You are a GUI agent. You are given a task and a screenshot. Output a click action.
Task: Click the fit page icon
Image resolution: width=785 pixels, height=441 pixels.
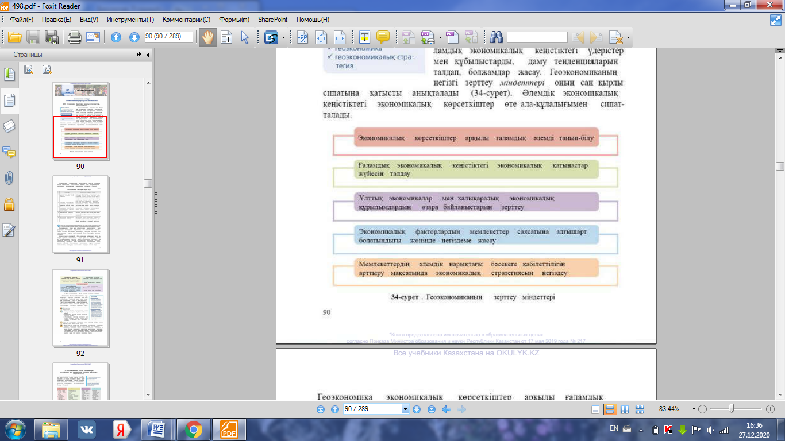pyautogui.click(x=321, y=37)
